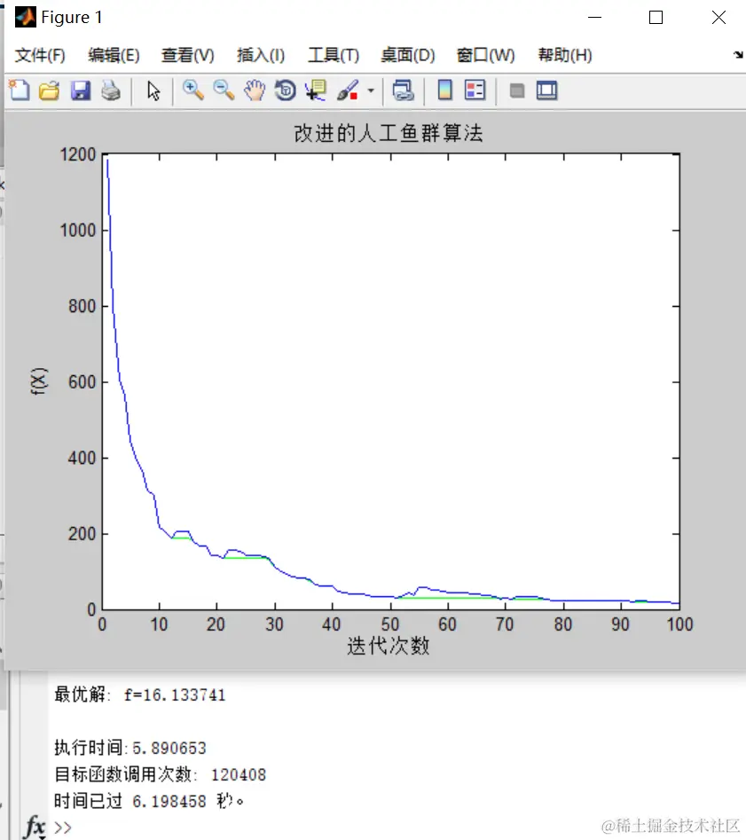Click the Link Plot toolbar icon

pyautogui.click(x=403, y=90)
